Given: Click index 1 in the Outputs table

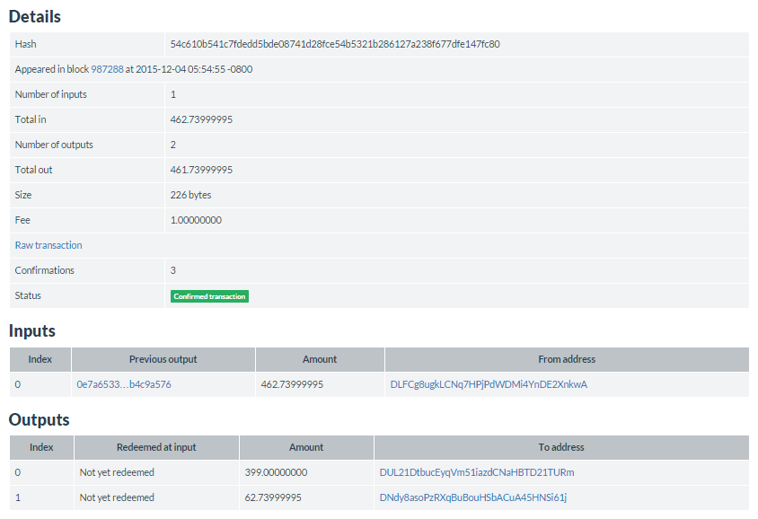Looking at the screenshot, I should (18, 497).
